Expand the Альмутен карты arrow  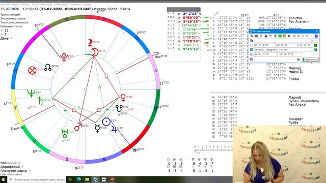click(x=30, y=171)
